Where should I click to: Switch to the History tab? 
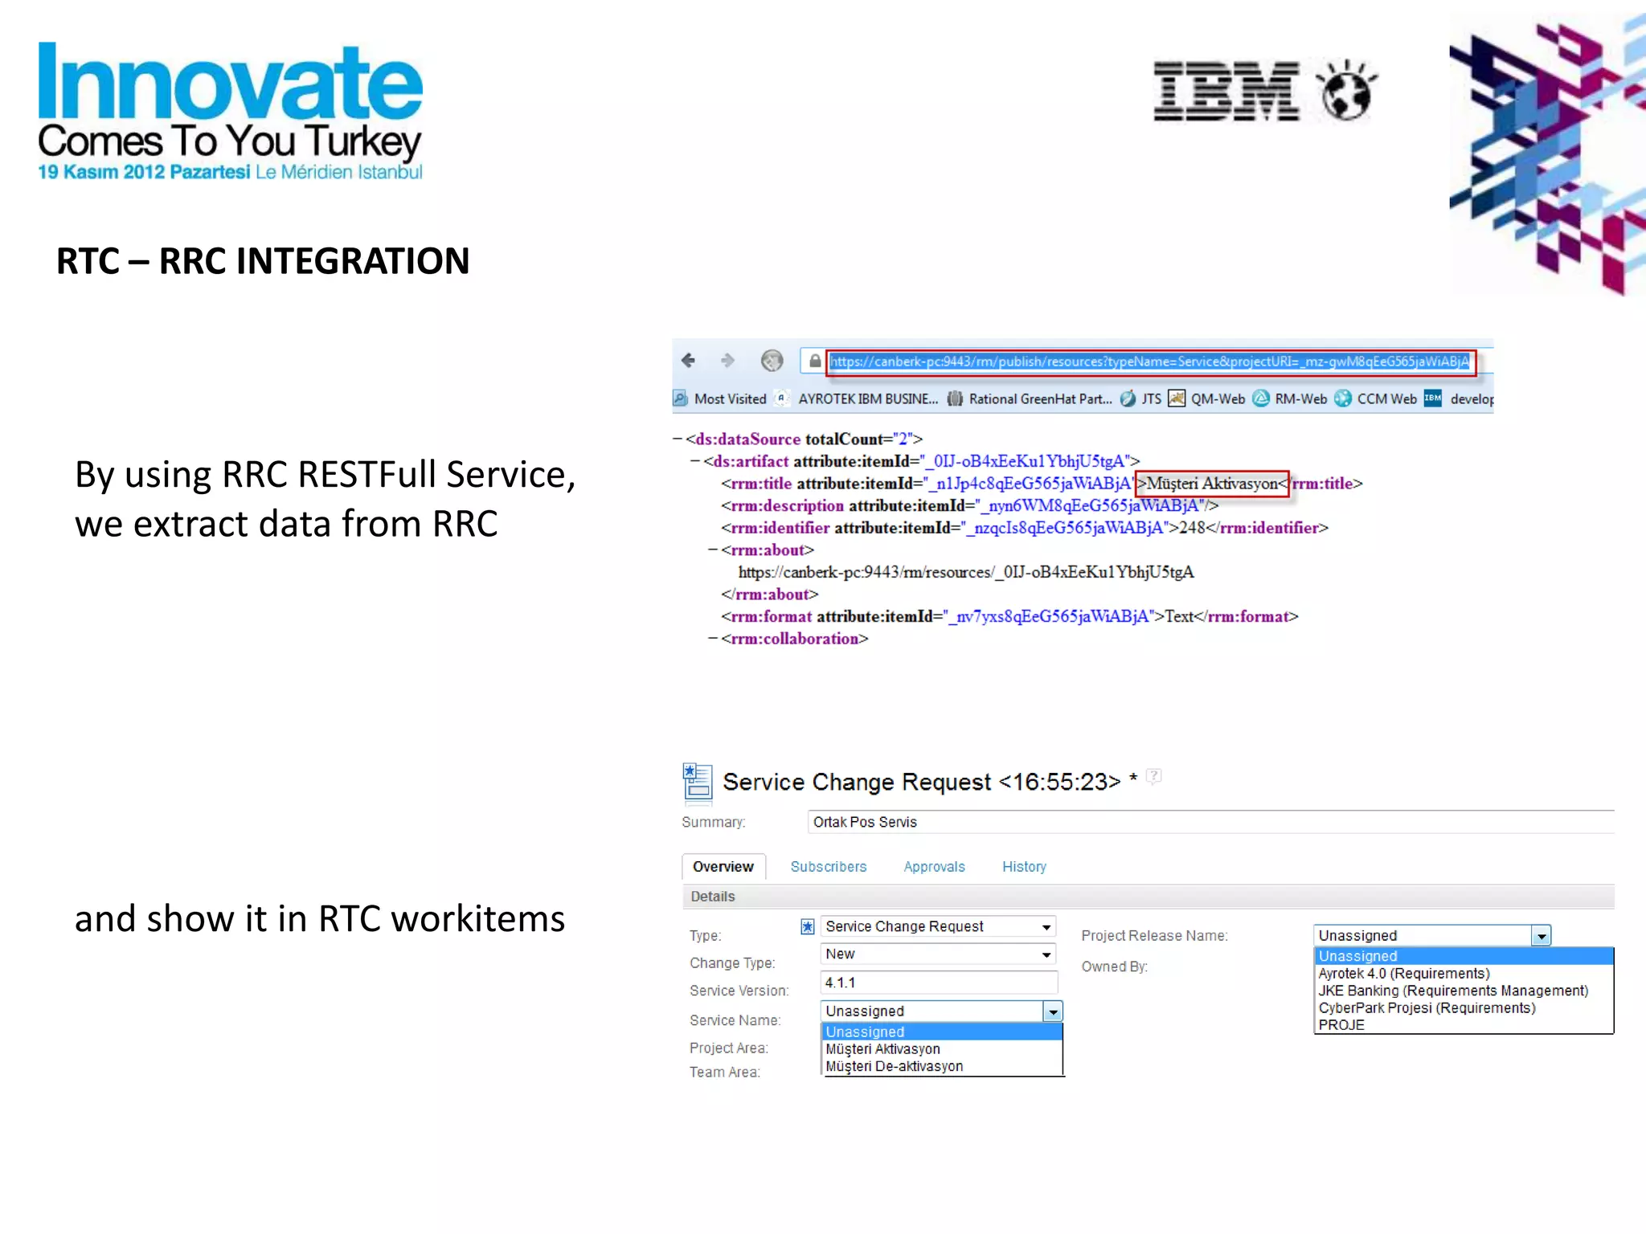tap(1024, 867)
